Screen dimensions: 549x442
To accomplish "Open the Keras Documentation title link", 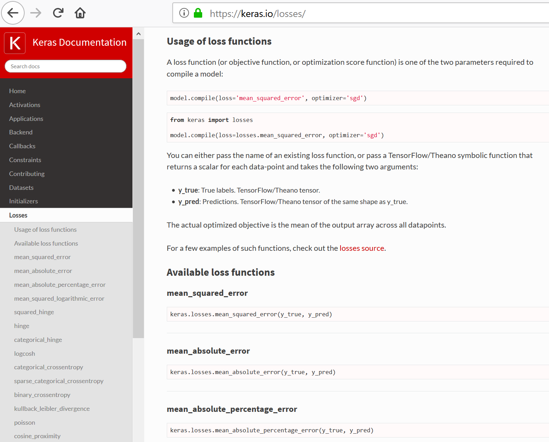I will coord(79,42).
